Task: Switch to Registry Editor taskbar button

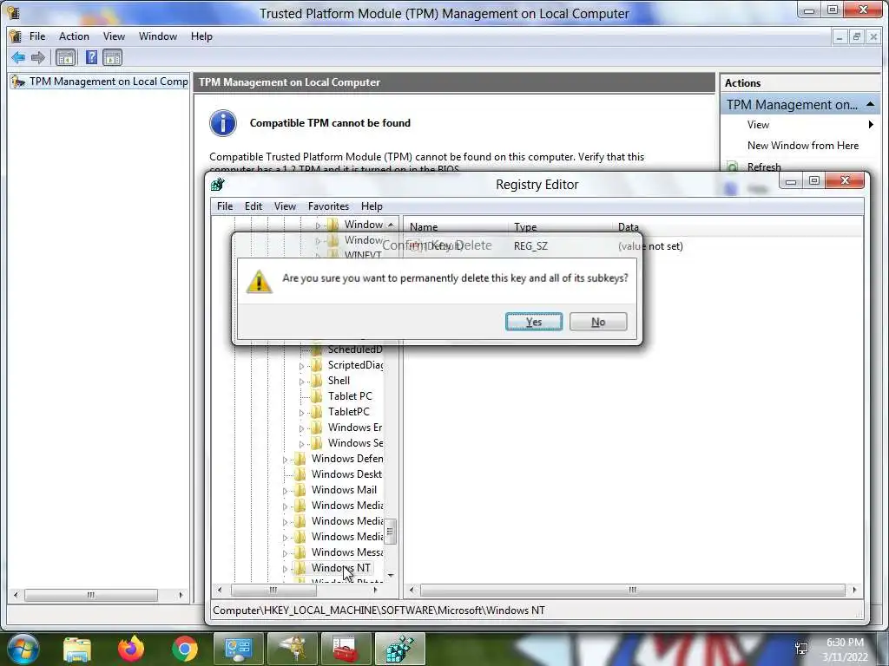Action: (x=399, y=649)
